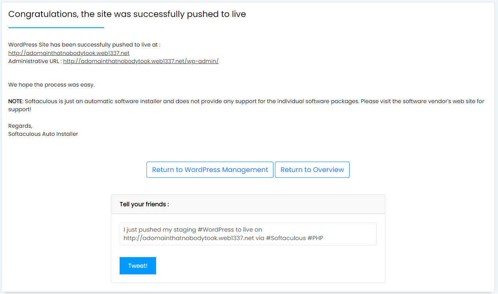The width and height of the screenshot is (498, 294).
Task: Click the blue underline beneath the heading
Action: click(56, 28)
